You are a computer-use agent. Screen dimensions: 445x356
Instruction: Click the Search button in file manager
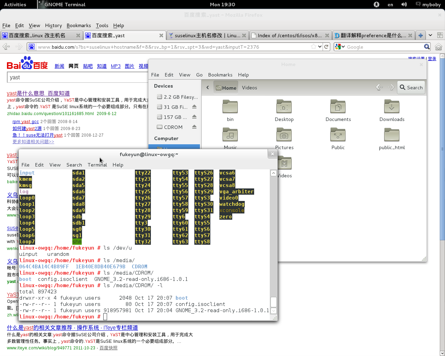pos(411,88)
